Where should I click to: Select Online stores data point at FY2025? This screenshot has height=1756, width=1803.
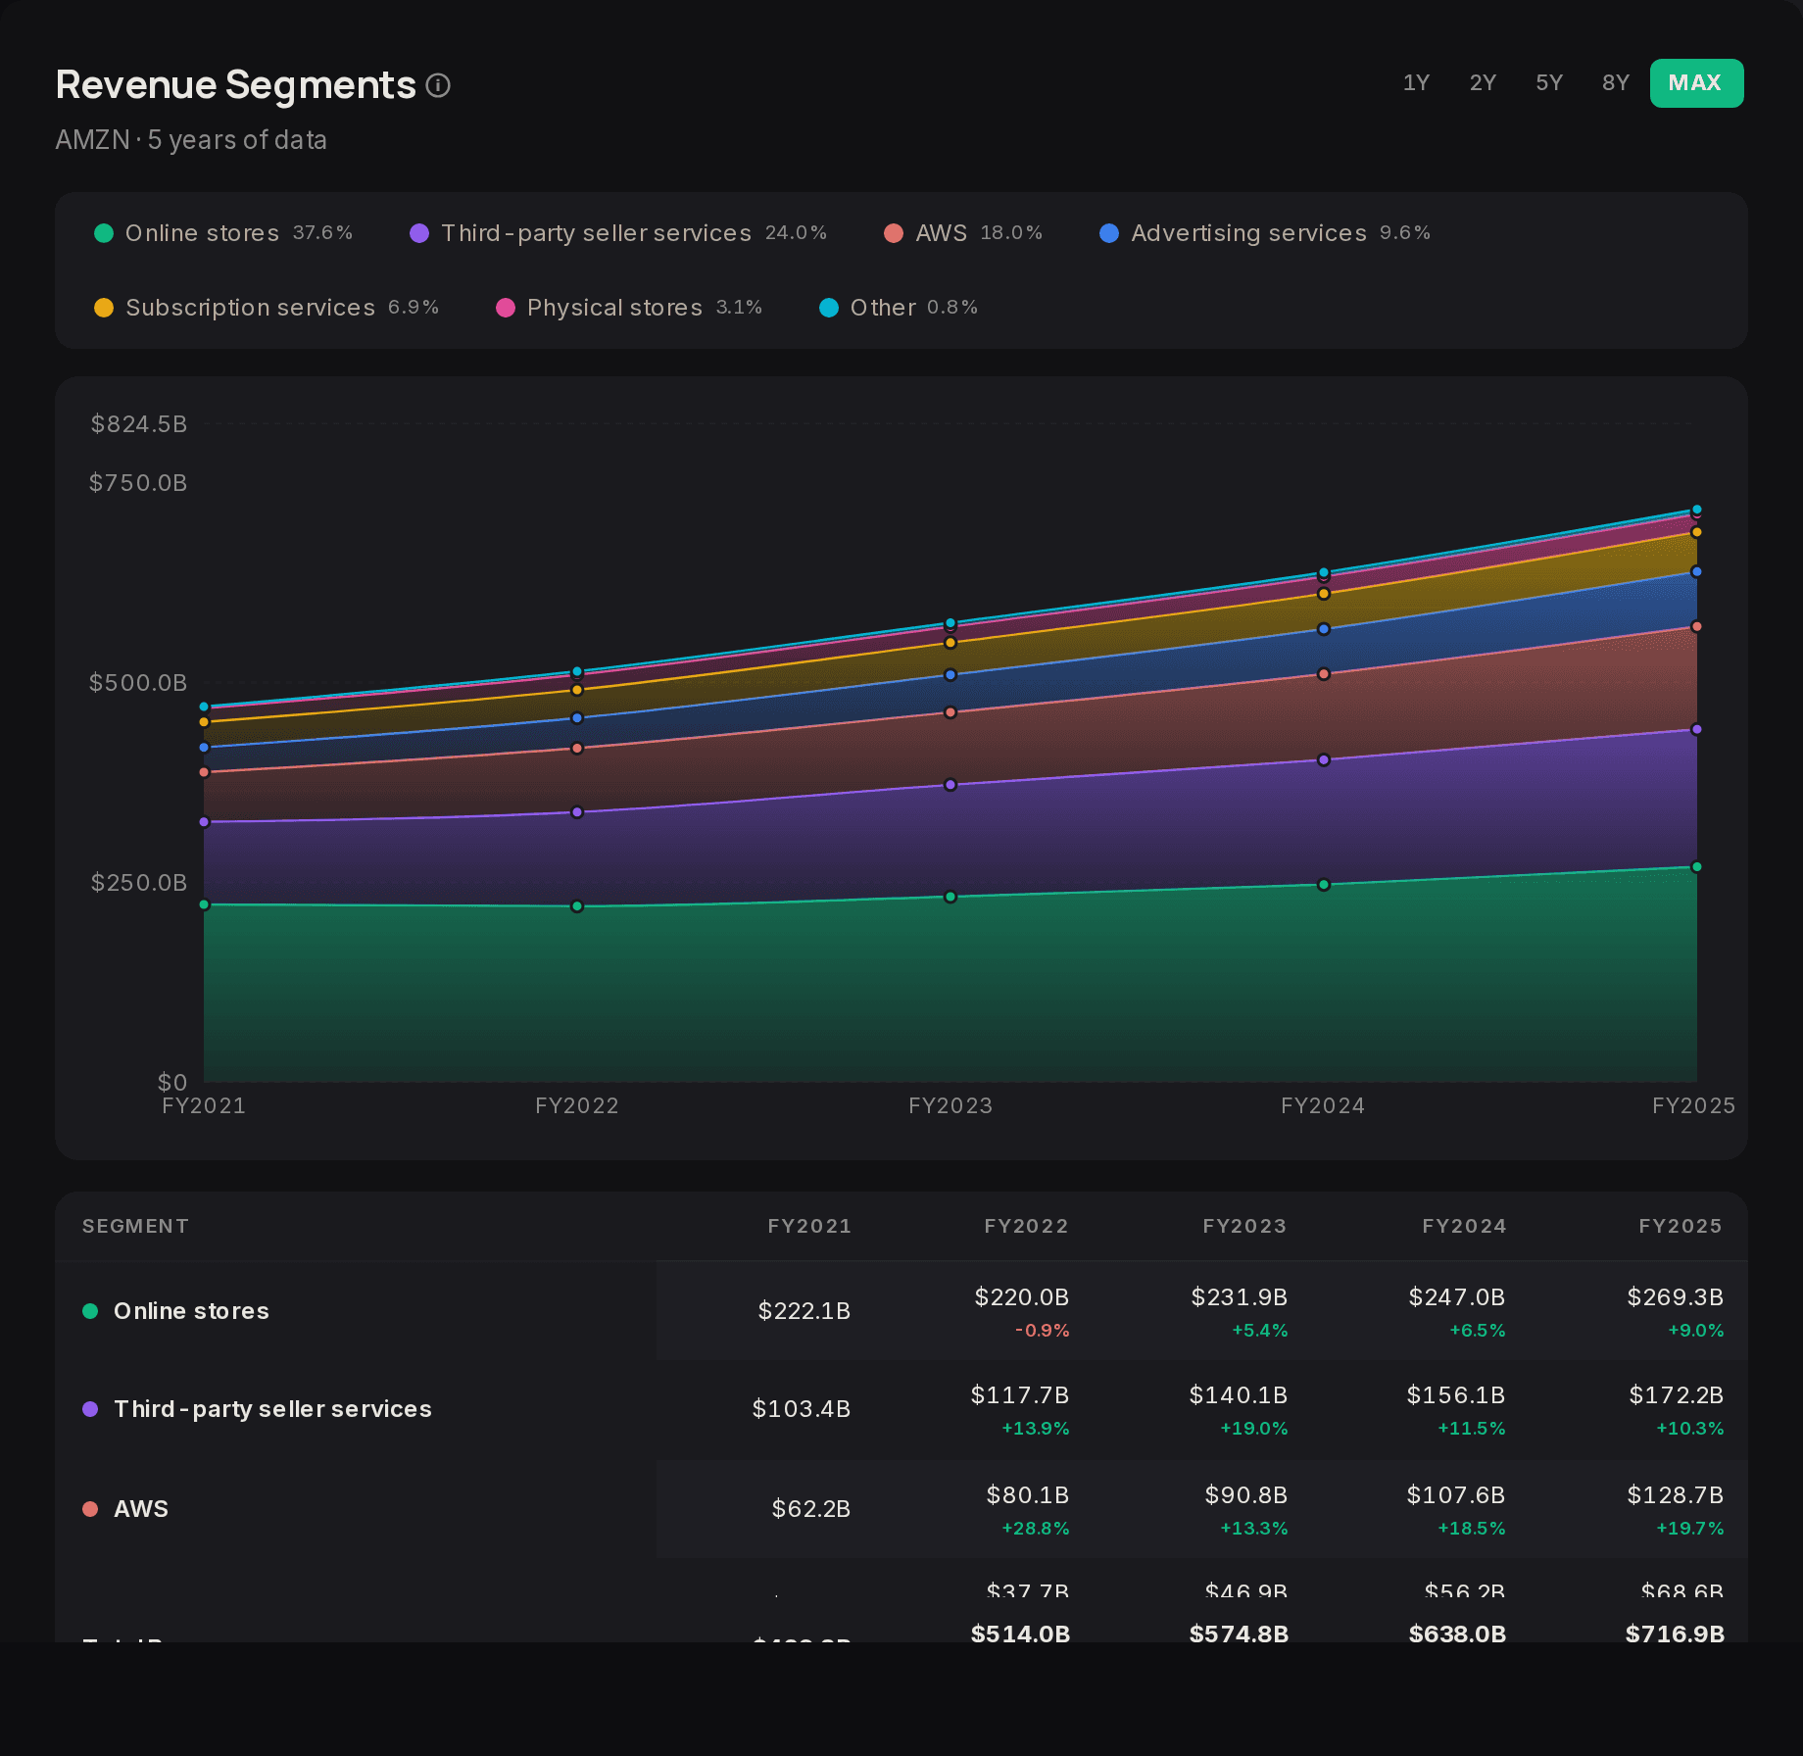(x=1697, y=867)
